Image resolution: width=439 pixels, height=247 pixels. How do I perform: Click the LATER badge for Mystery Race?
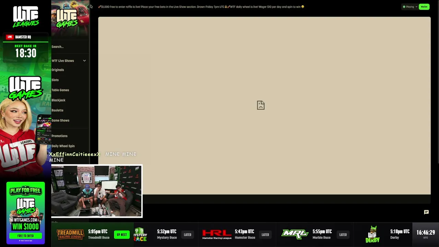[187, 235]
